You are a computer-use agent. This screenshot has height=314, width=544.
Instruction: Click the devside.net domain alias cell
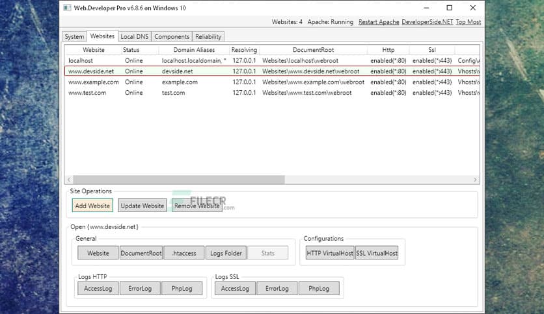(x=177, y=71)
